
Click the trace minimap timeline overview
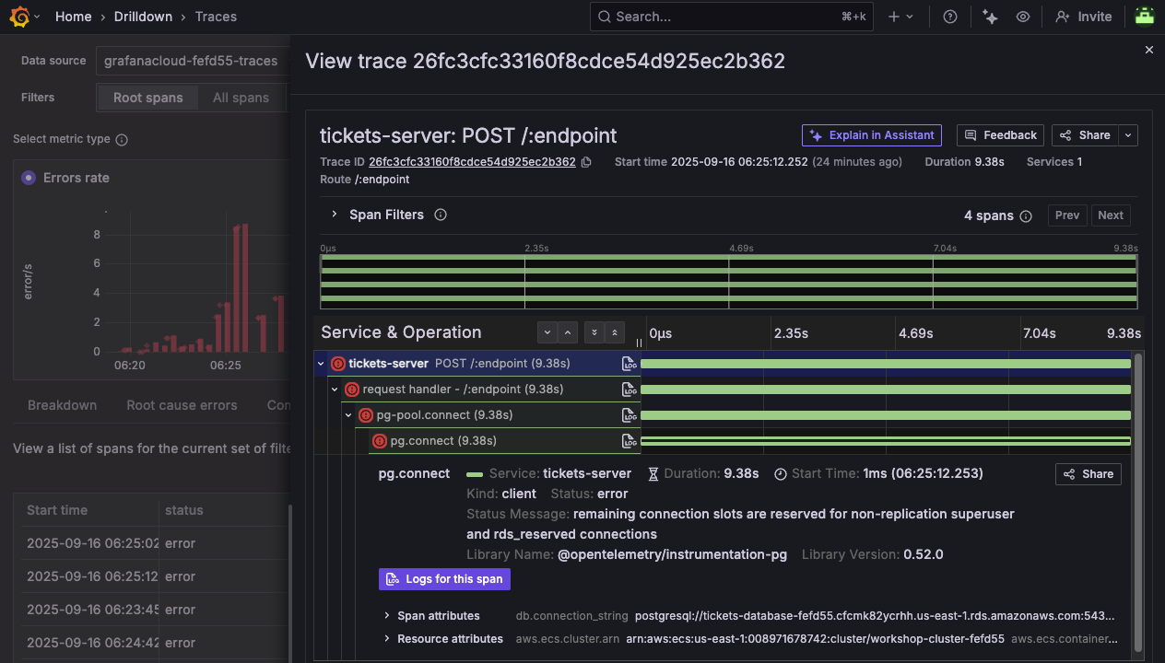728,282
